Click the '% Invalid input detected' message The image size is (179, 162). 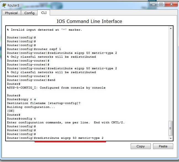point(44,30)
